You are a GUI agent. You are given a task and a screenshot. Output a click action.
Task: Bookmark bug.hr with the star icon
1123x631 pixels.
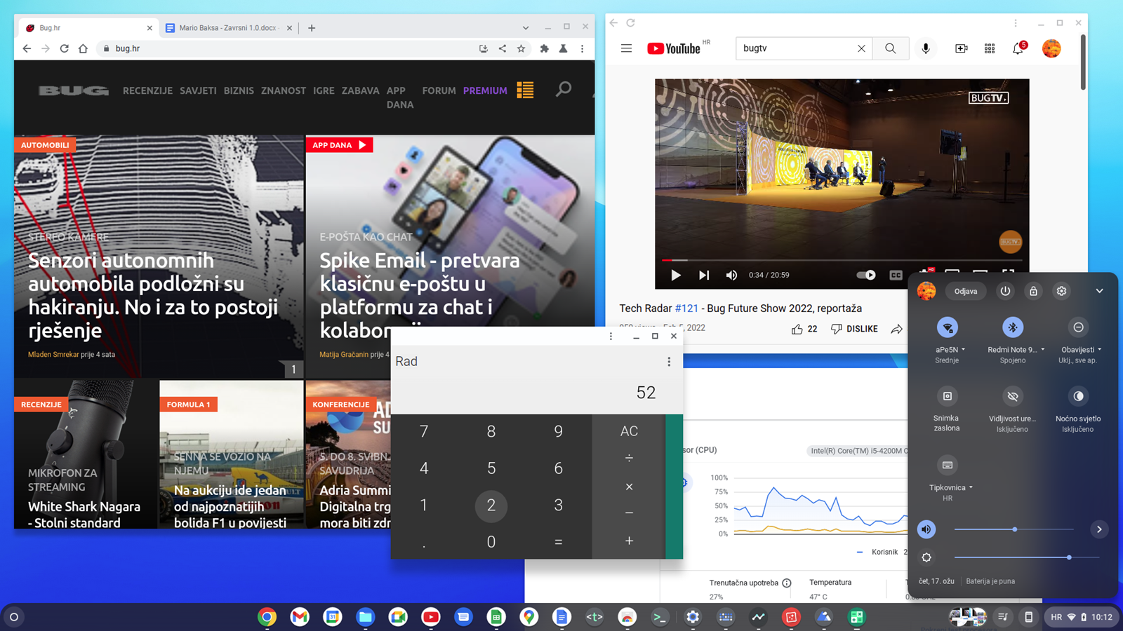tap(521, 48)
